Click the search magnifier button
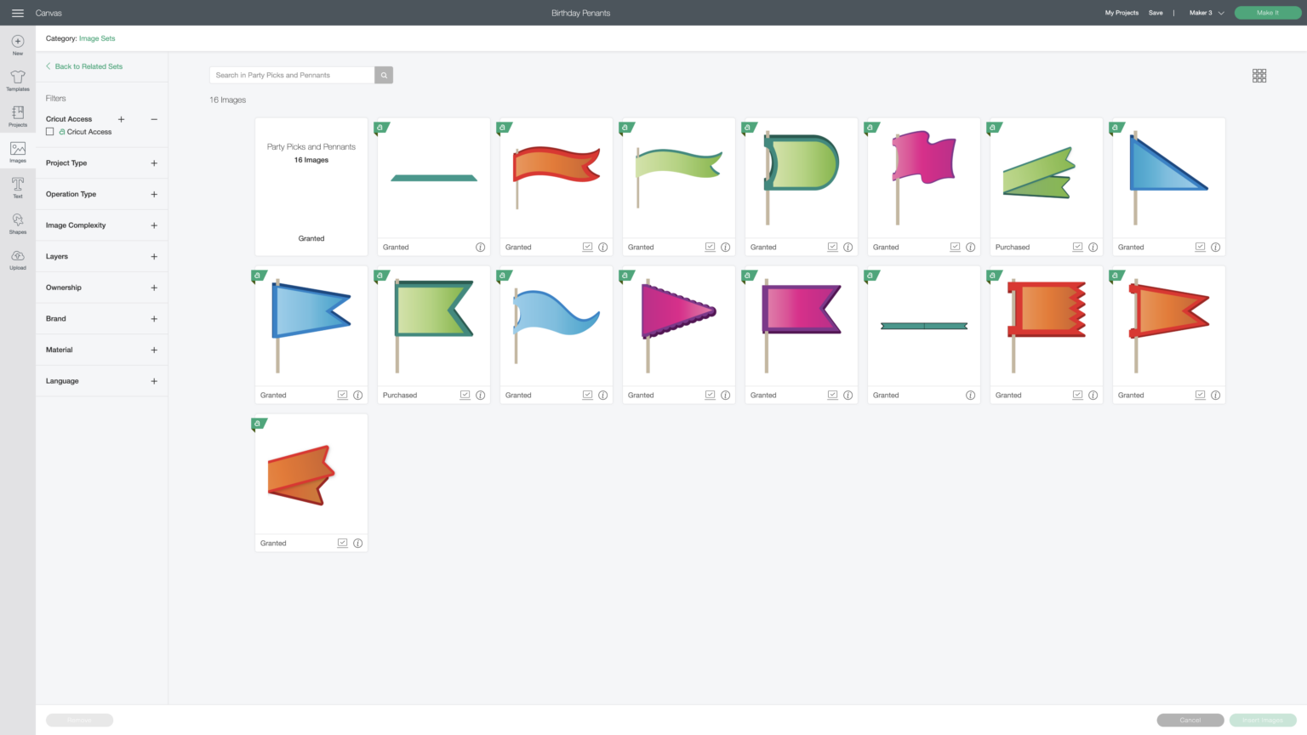 384,75
